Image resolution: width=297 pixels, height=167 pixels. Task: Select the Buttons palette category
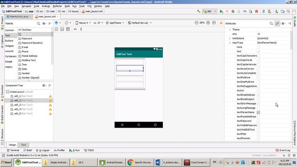click(x=9, y=41)
